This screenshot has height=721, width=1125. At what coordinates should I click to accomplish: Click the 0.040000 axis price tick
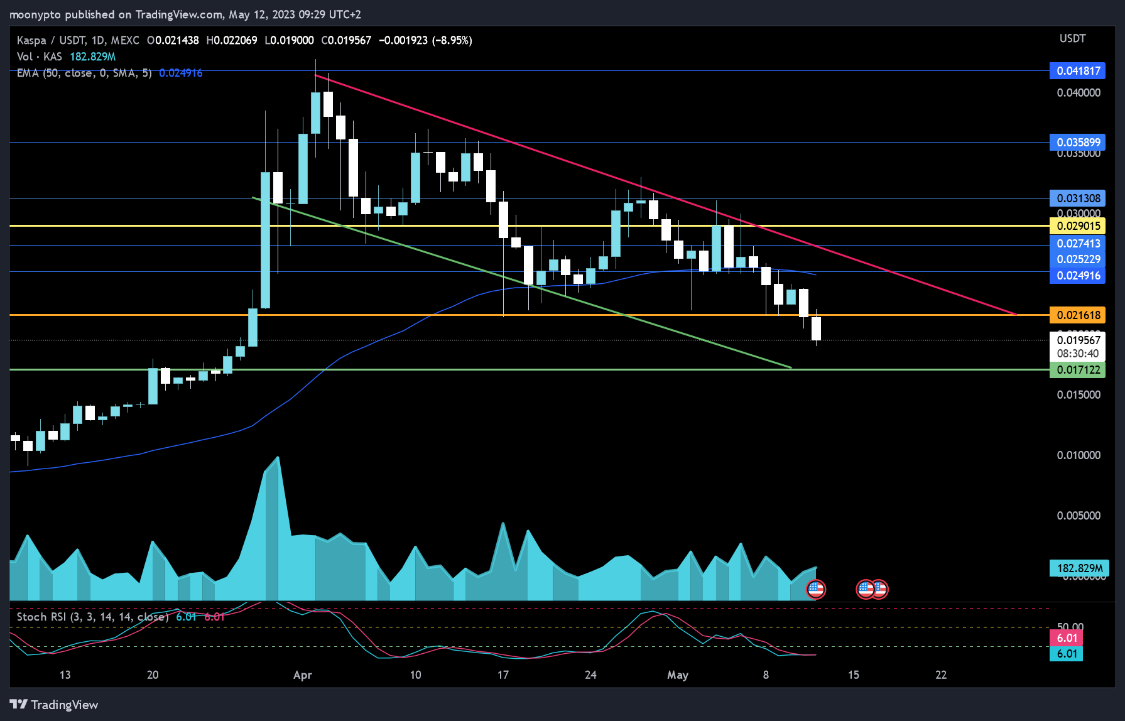click(1079, 93)
